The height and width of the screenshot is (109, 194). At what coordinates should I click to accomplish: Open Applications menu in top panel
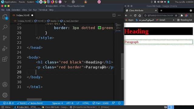(x=11, y=2)
